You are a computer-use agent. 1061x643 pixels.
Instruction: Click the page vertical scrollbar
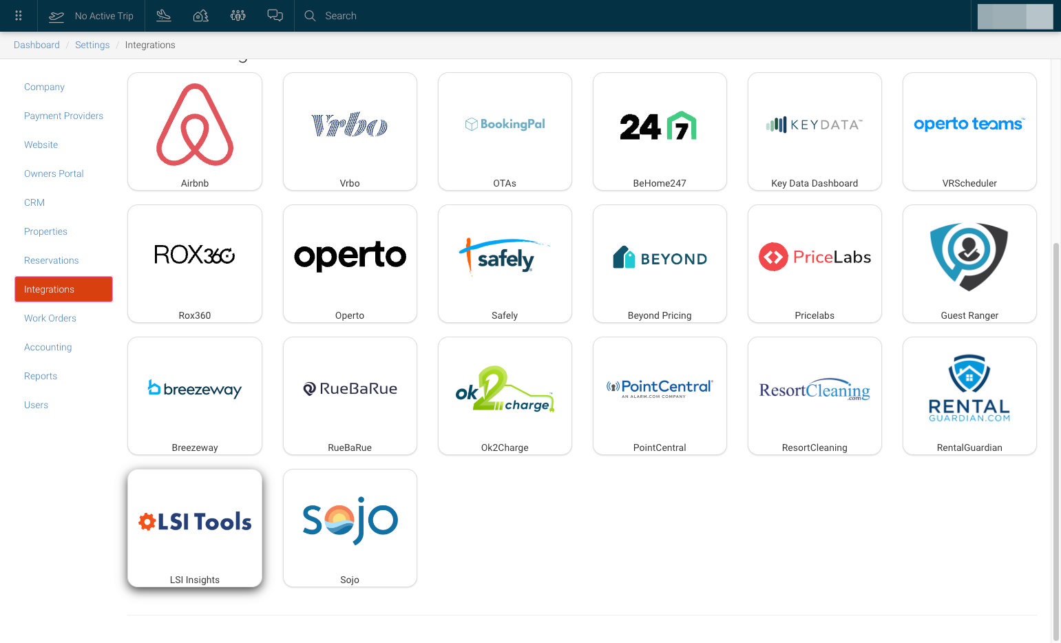1056,441
